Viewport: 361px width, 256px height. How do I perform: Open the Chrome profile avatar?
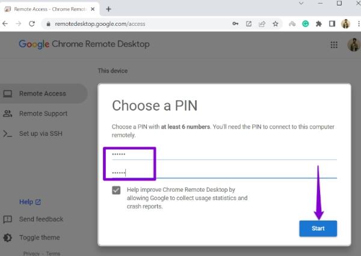pyautogui.click(x=345, y=23)
